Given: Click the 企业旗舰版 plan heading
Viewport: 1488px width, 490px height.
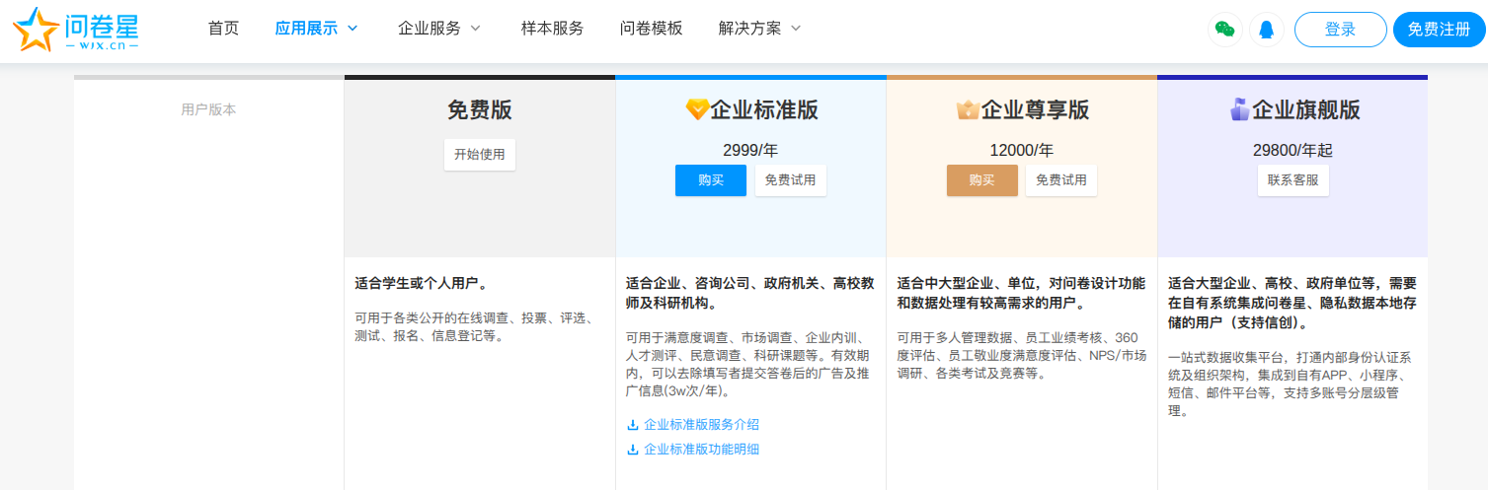Looking at the screenshot, I should coord(1306,109).
